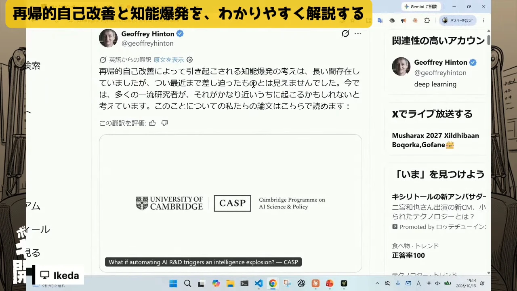The image size is (517, 291).
Task: Click the microphone icon in system tray
Action: pyautogui.click(x=398, y=283)
